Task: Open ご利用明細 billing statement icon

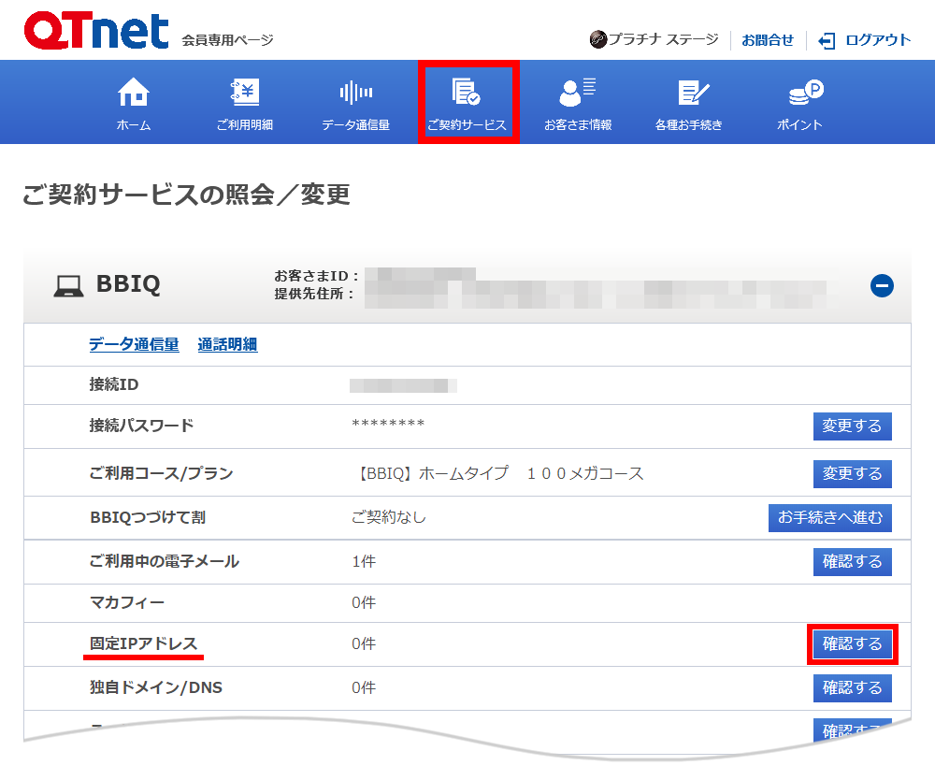Action: [244, 92]
